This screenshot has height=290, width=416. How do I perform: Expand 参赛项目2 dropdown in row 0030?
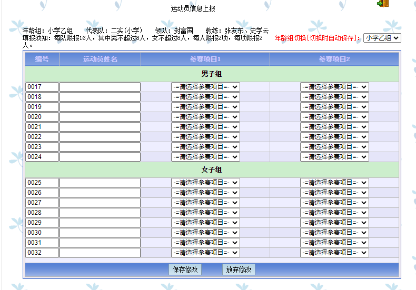point(334,233)
